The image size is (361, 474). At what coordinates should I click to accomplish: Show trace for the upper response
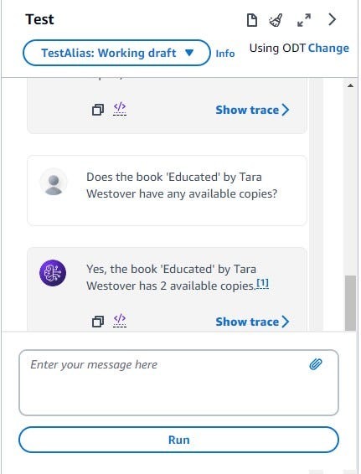(x=252, y=110)
